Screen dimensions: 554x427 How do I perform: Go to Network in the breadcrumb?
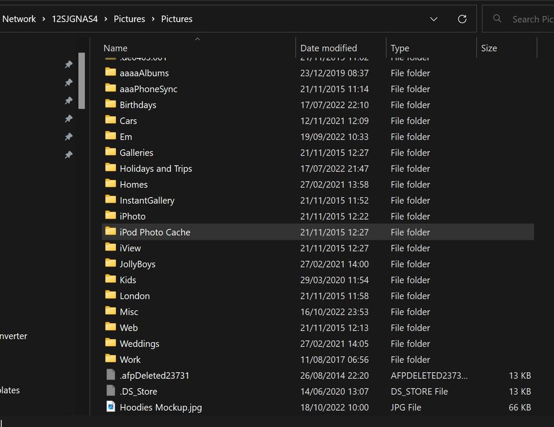pos(19,19)
